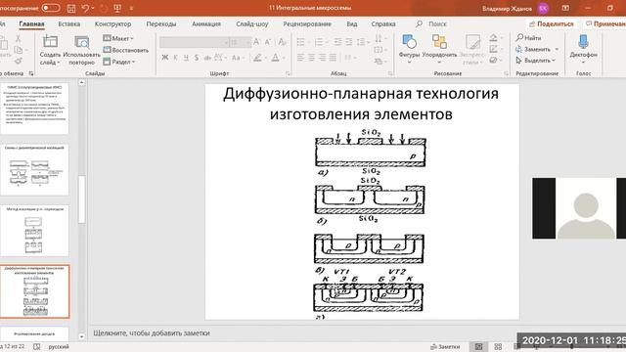Image resolution: width=626 pixels, height=352 pixels.
Task: Open Фигуры shapes gallery
Action: 409,50
